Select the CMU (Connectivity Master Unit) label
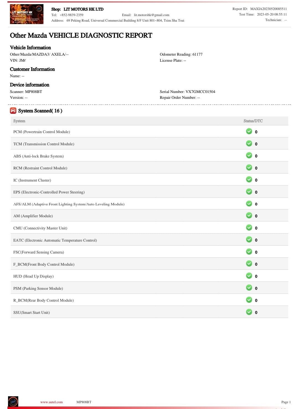This screenshot has height=409, width=299. (40, 228)
